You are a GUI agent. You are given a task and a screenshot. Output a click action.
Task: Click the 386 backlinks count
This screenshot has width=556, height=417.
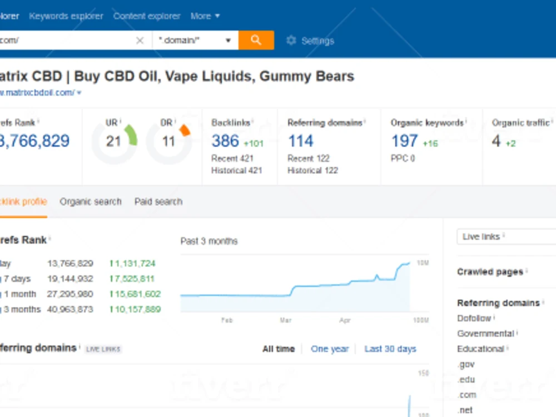[x=225, y=141]
